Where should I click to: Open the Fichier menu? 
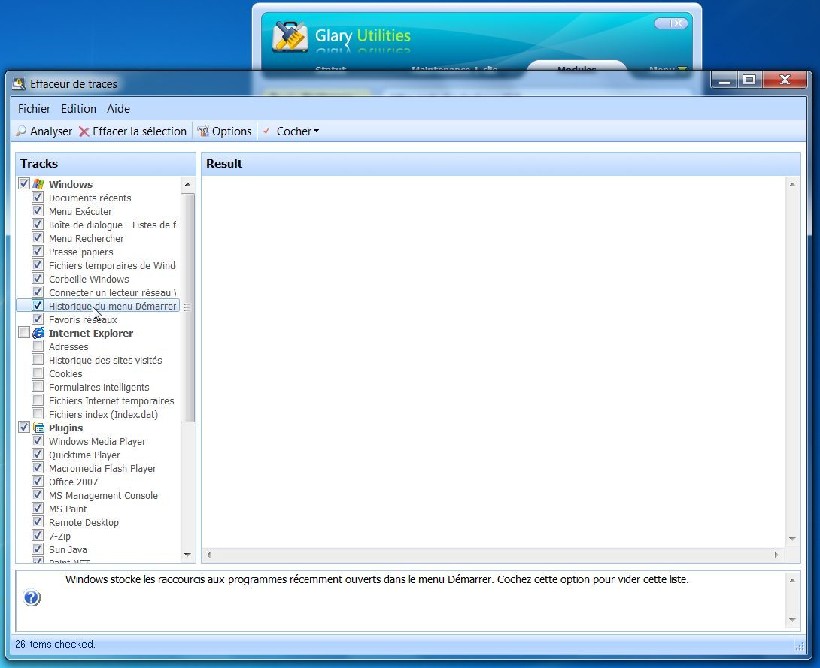click(34, 109)
